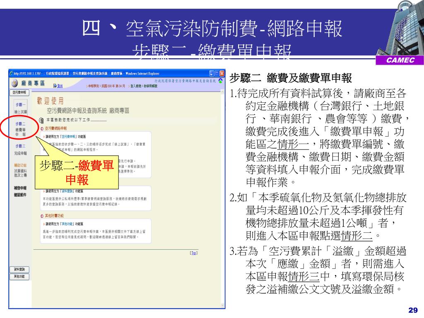Viewport: 424px width, 318px height.
Task: Open 補發申報確認郵件 sidebar item
Action: pyautogui.click(x=20, y=191)
